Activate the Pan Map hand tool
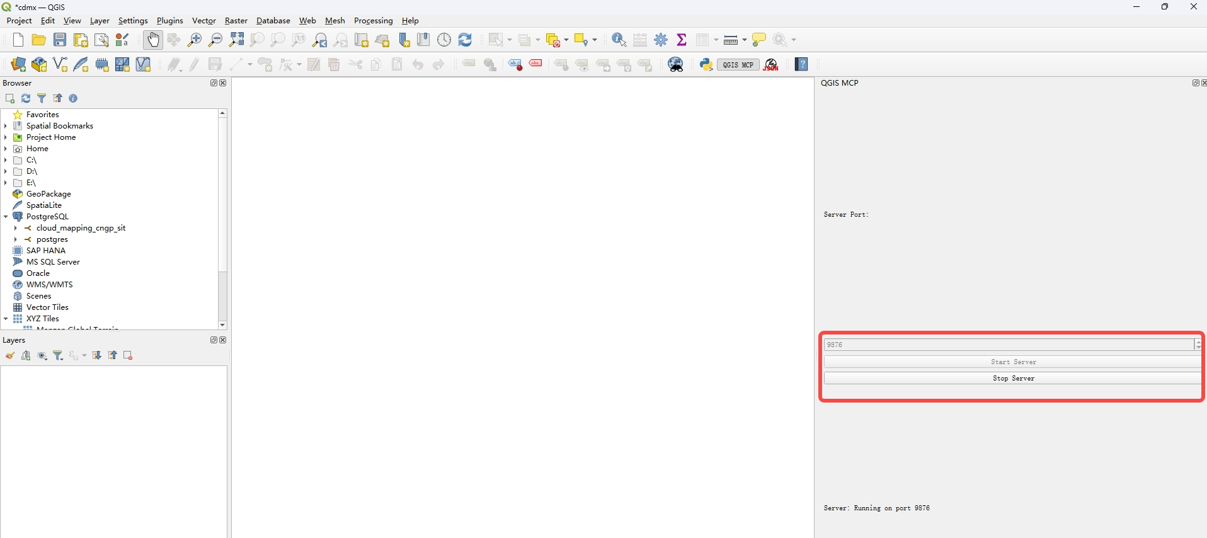This screenshot has width=1207, height=538. click(x=153, y=40)
